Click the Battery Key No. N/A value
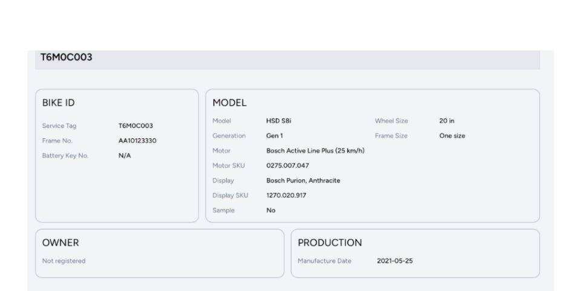The width and height of the screenshot is (561, 291). (125, 156)
